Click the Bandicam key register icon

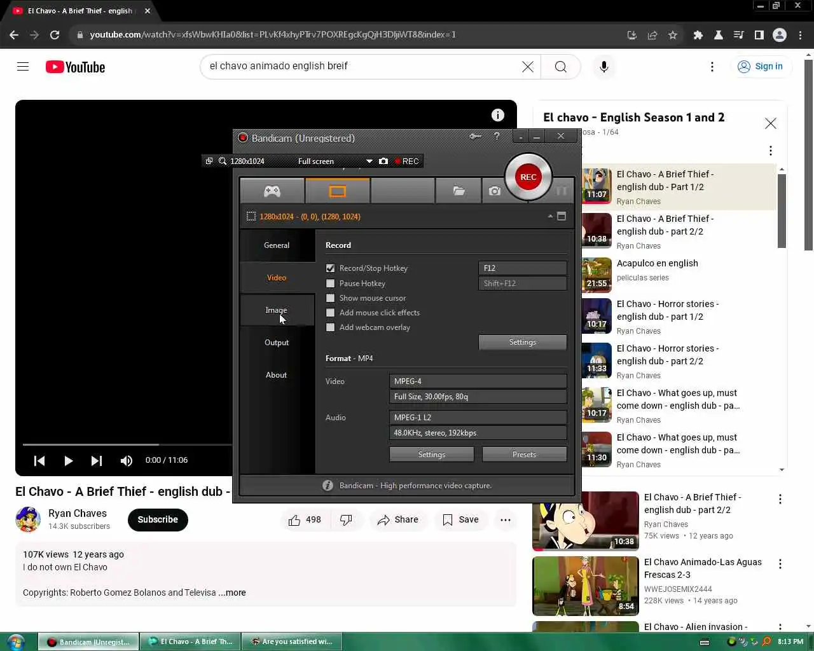click(x=475, y=136)
